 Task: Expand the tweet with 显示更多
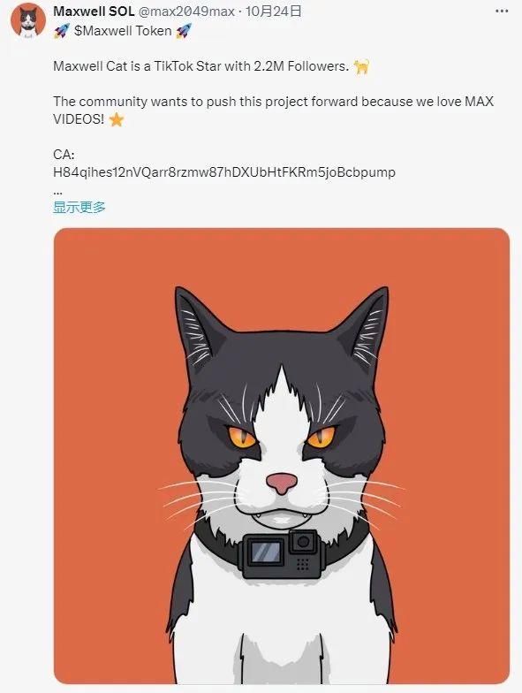tap(79, 207)
